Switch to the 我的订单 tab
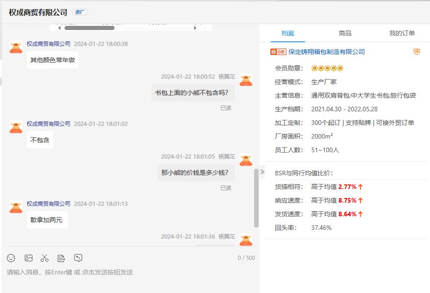This screenshot has height=293, width=430. (x=402, y=33)
